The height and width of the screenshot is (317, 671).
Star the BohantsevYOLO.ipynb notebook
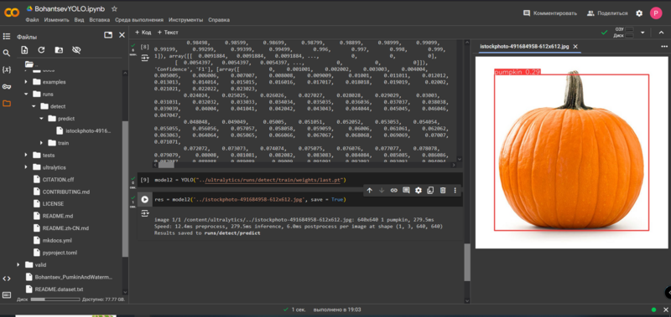[x=114, y=8]
